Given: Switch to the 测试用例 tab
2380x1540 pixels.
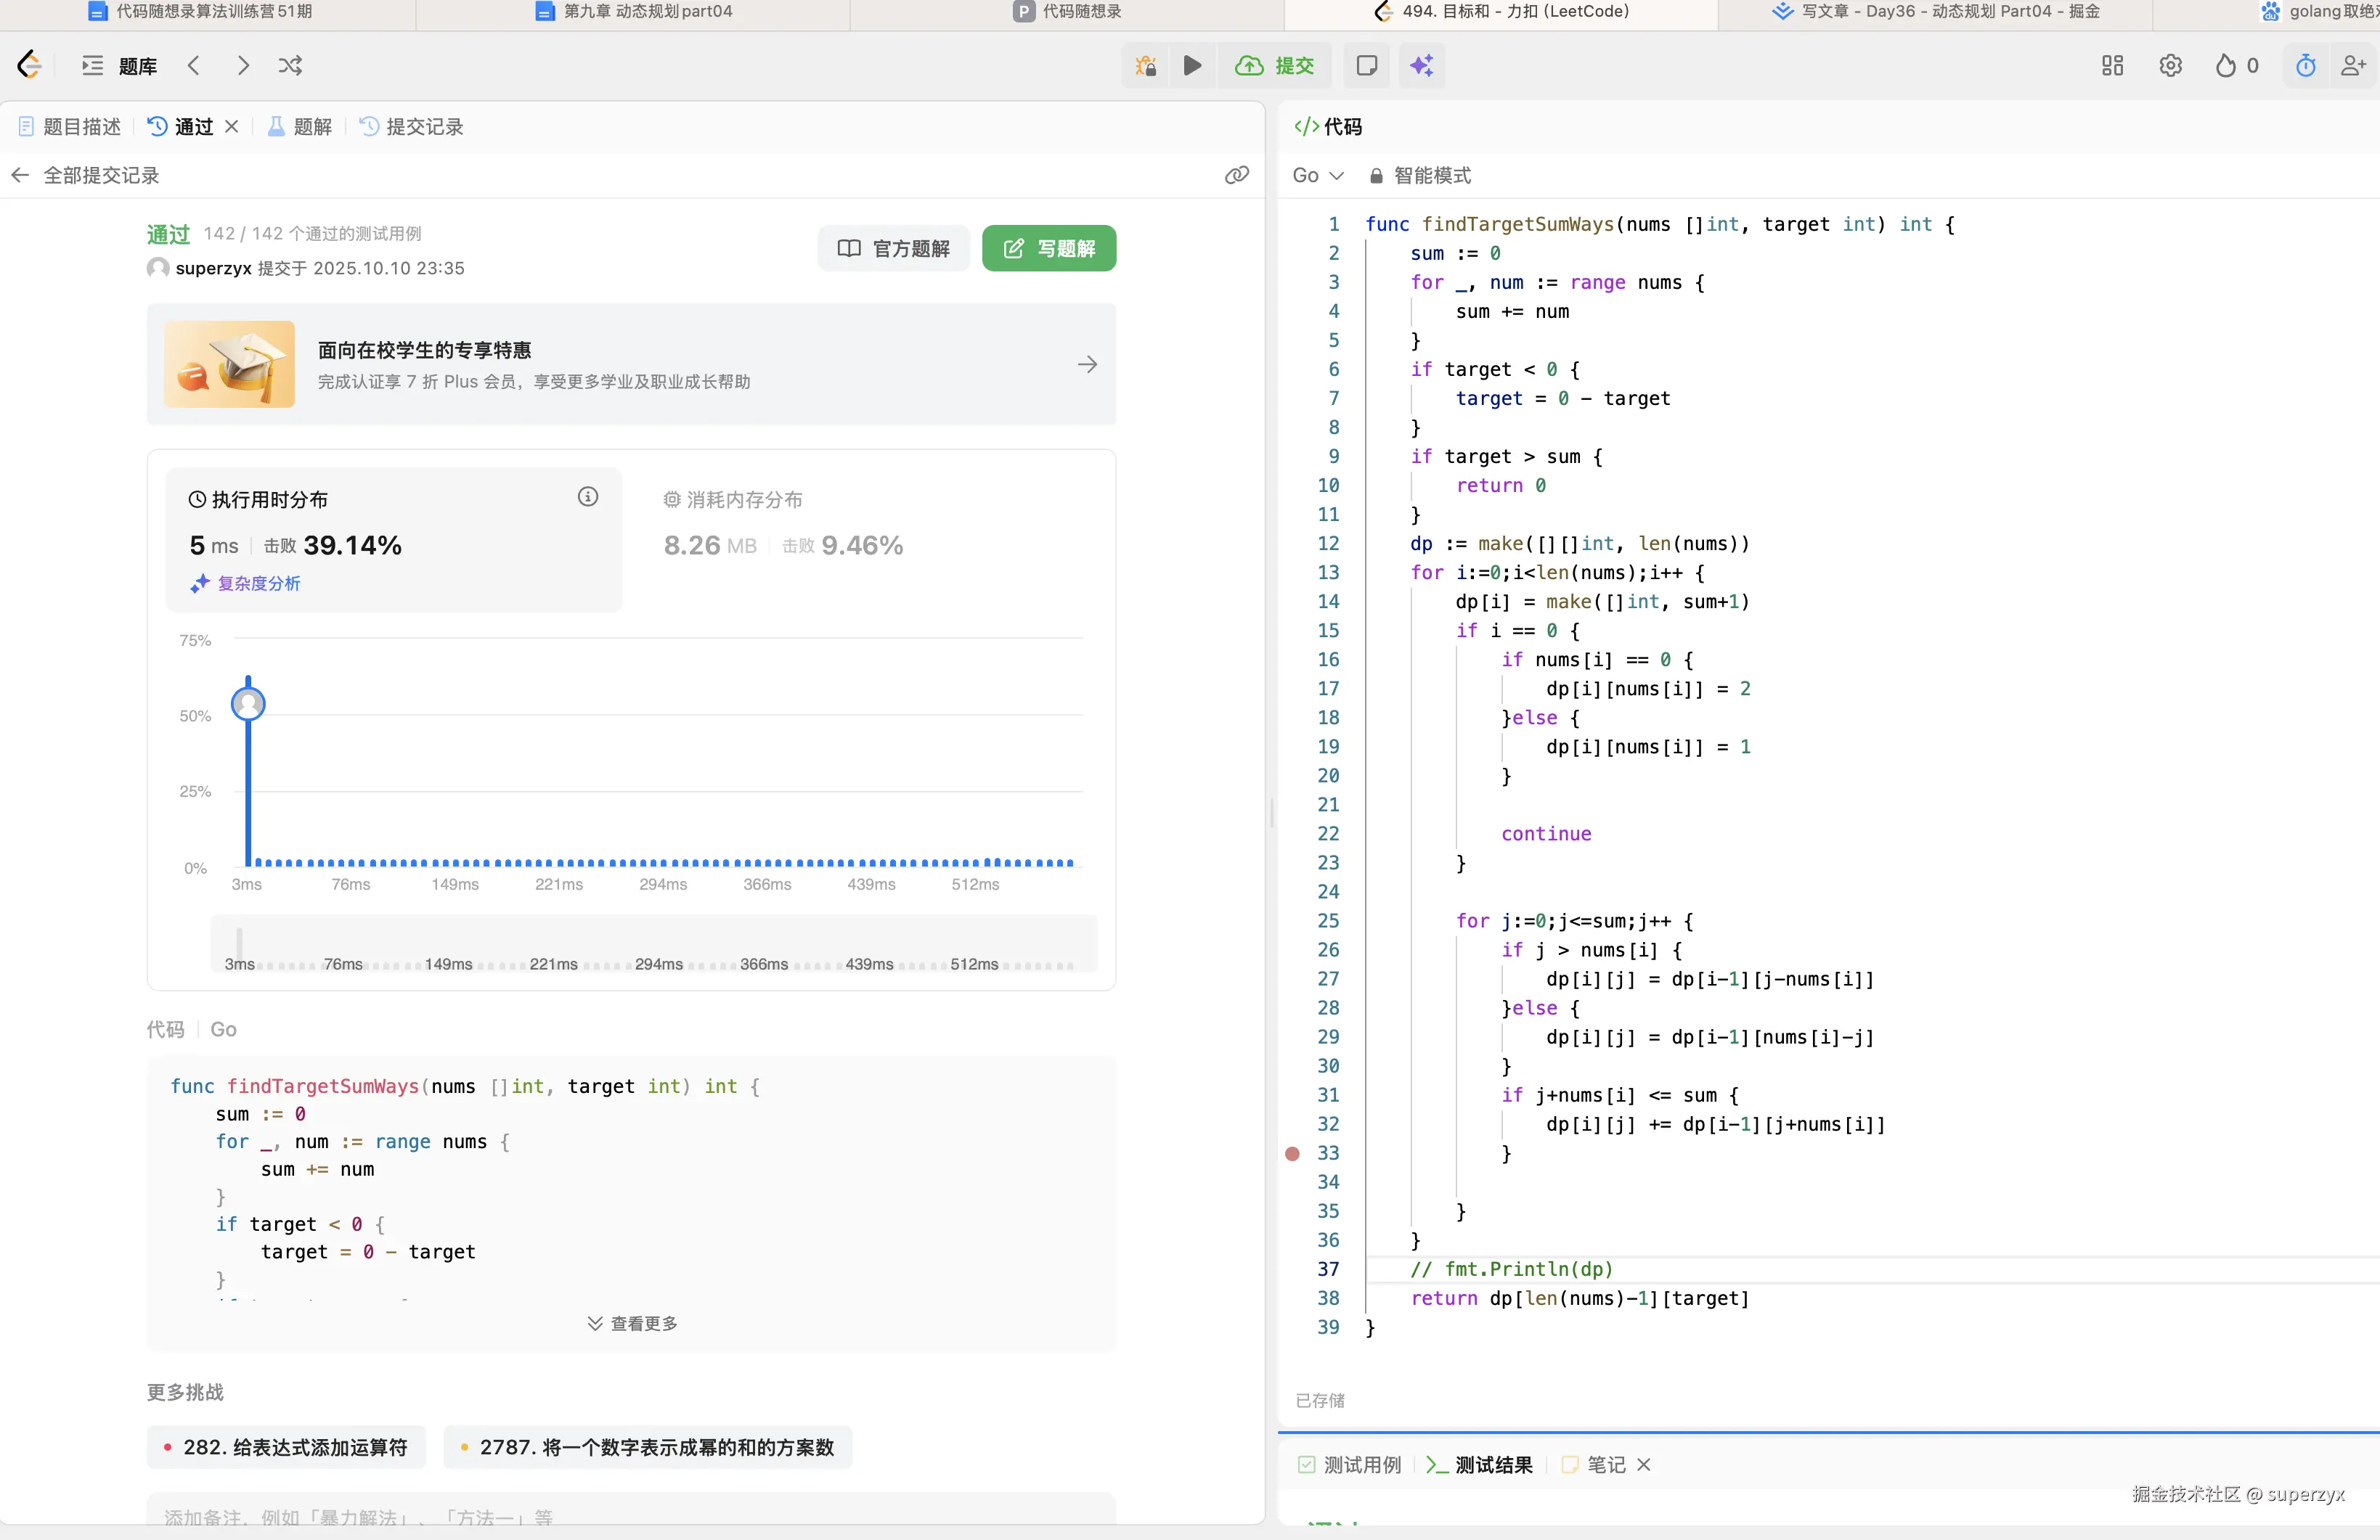Looking at the screenshot, I should [1349, 1465].
